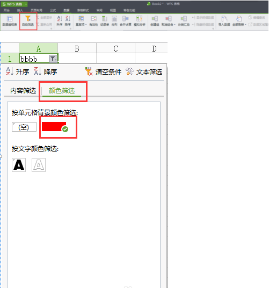The width and height of the screenshot is (269, 288).
Task: Select column A header
Action: [38, 48]
